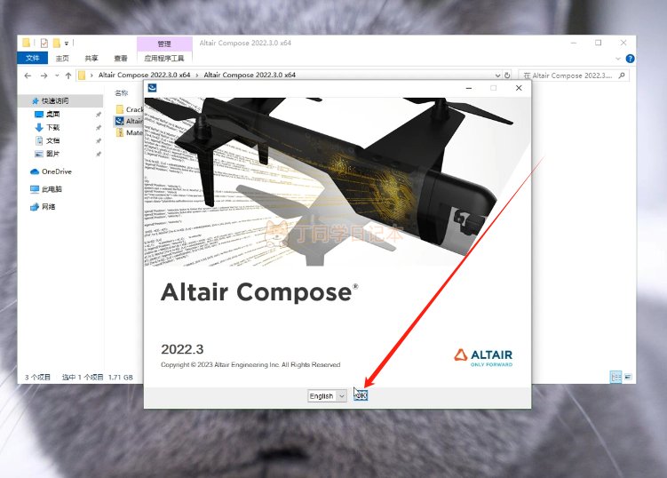Open 图片 in the navigation pane
This screenshot has width=667, height=478.
pyautogui.click(x=52, y=154)
